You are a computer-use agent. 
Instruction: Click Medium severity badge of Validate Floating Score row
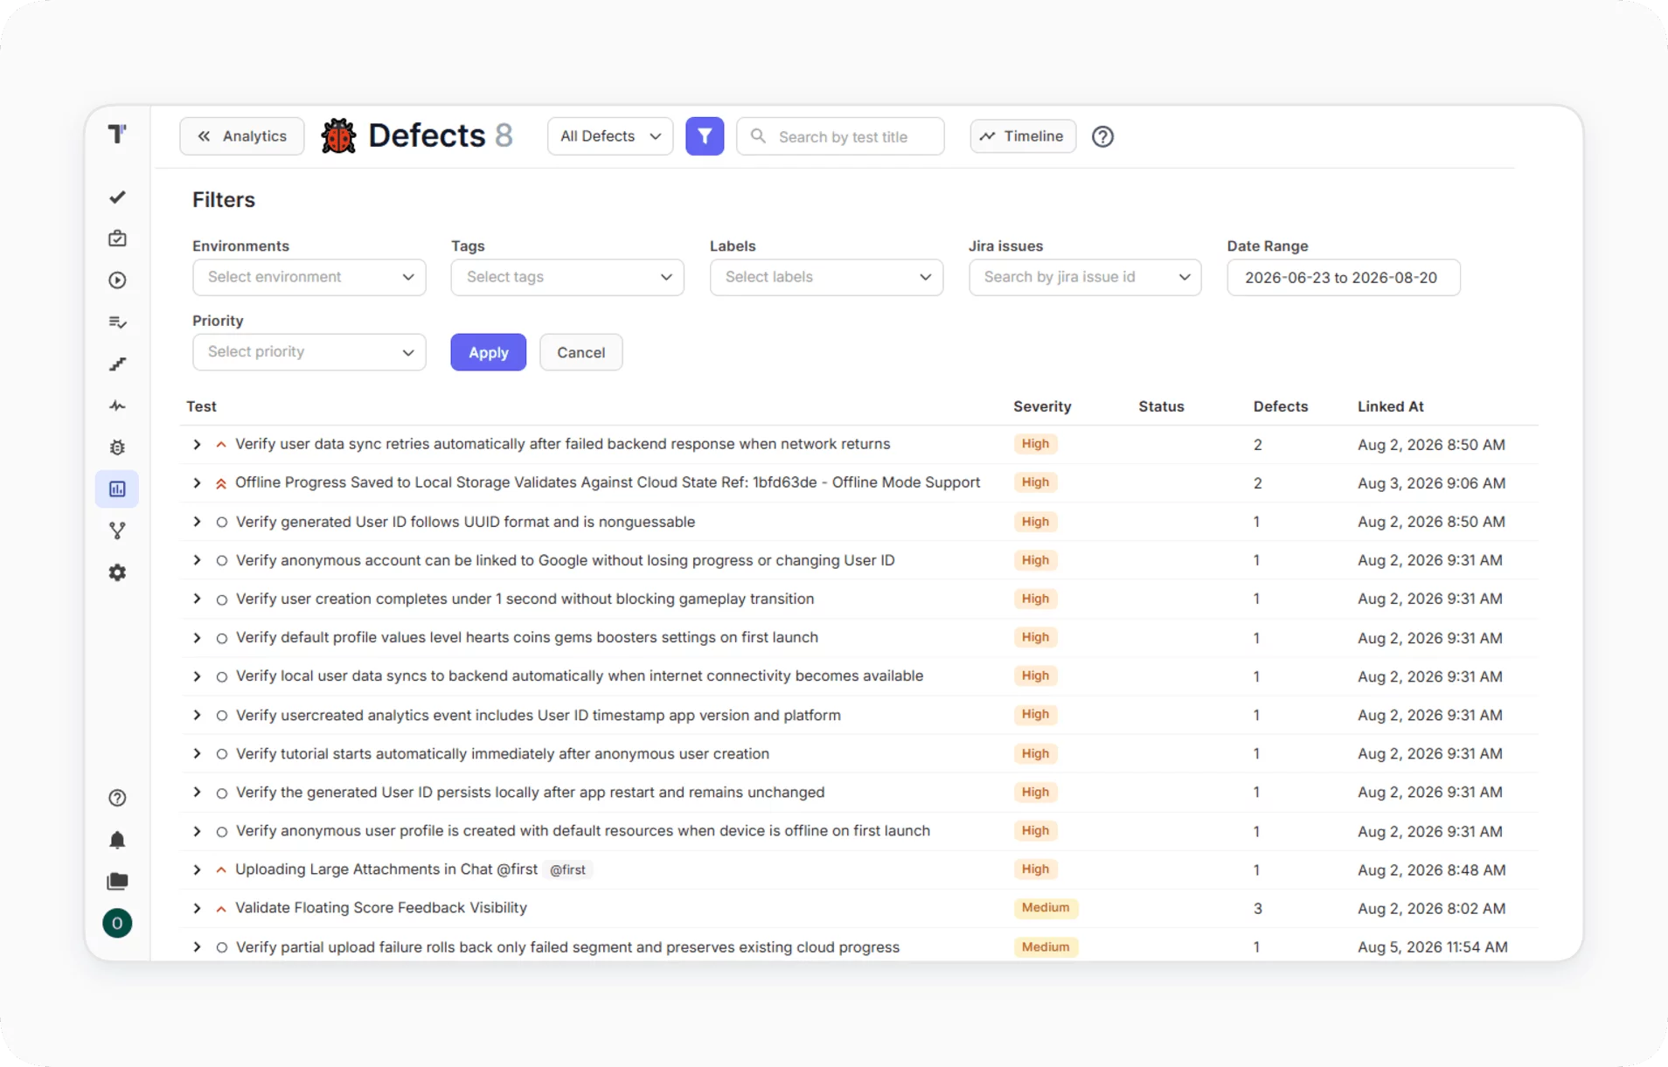(1046, 908)
